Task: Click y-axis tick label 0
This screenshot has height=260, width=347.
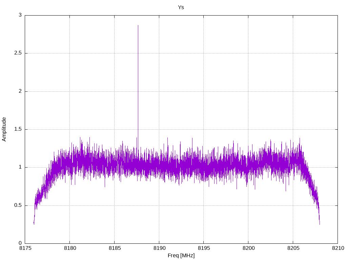Action: pos(20,243)
